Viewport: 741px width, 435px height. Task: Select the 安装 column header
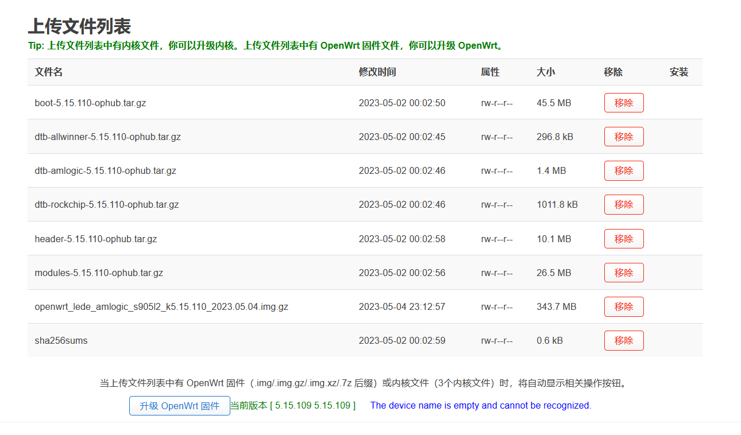[679, 72]
